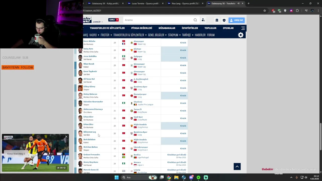Open İskenderunspor club link
This screenshot has width=322, height=181.
coord(141,147)
